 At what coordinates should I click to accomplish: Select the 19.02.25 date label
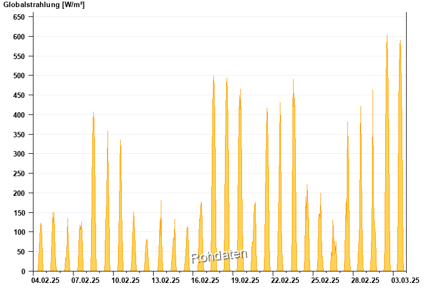pos(245,280)
